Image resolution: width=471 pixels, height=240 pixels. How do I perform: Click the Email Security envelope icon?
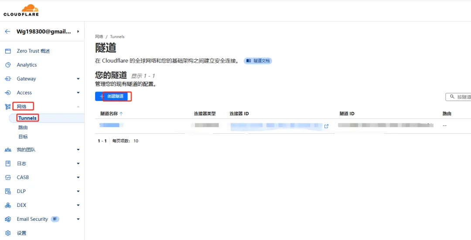tap(8, 219)
